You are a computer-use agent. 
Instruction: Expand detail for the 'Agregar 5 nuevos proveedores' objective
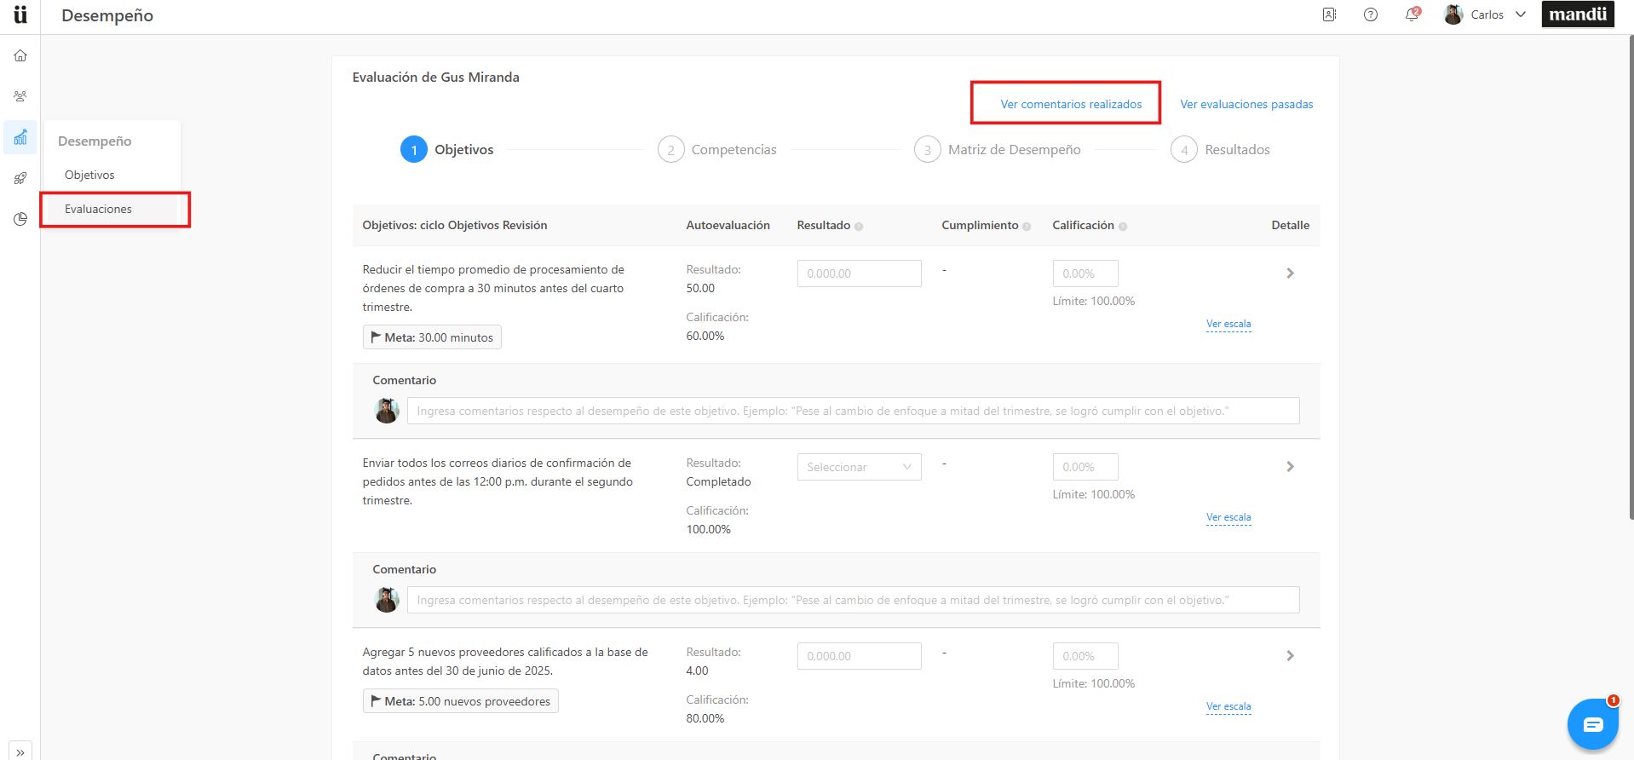click(1290, 656)
